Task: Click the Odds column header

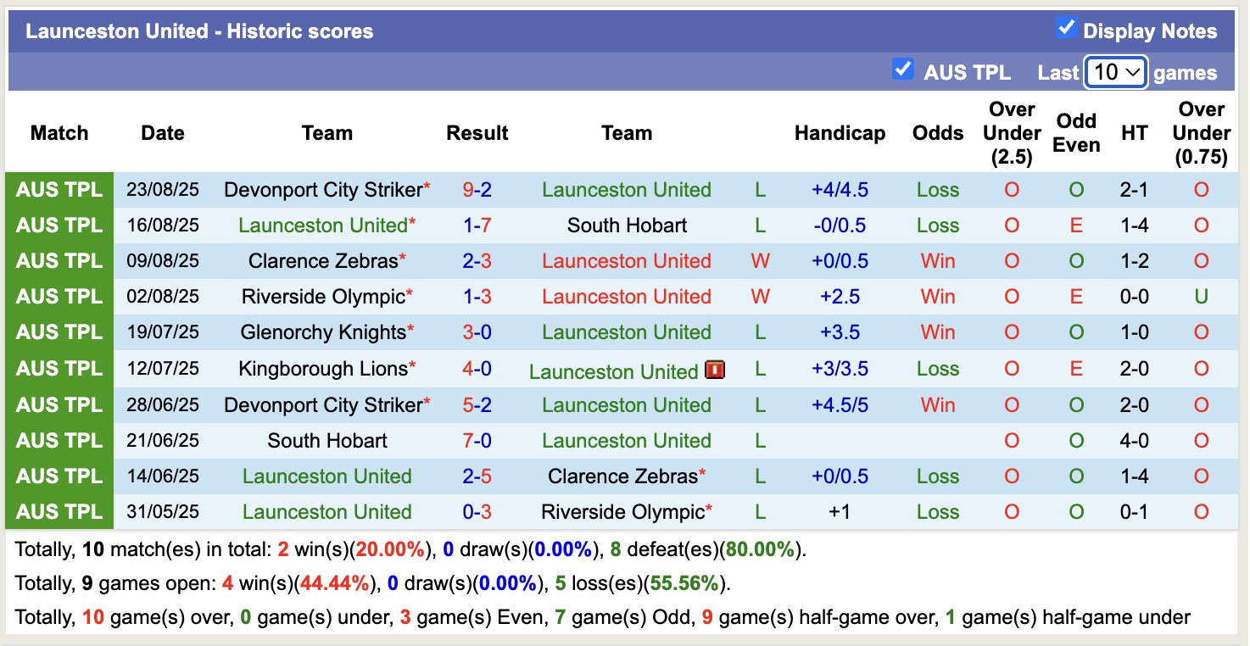Action: click(x=937, y=133)
